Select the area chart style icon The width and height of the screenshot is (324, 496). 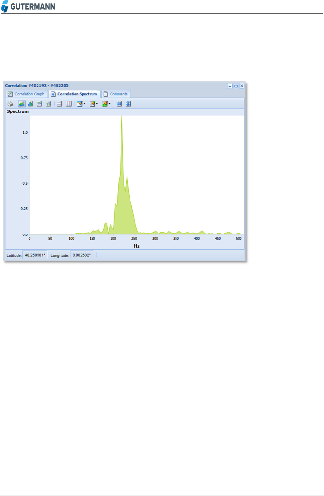tap(21, 104)
